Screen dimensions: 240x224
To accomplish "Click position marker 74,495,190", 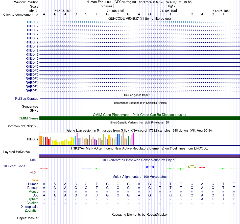I will (x=168, y=11).
